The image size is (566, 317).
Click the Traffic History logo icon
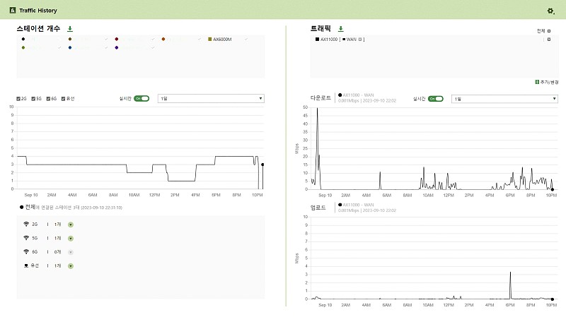(12, 11)
